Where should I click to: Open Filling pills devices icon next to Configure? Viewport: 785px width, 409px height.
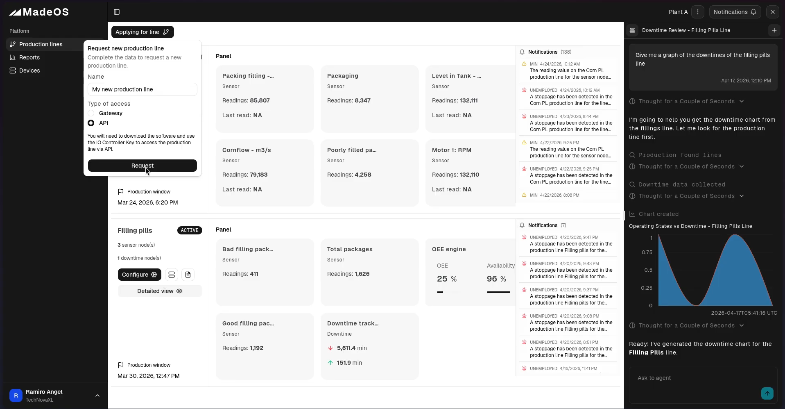coord(172,275)
